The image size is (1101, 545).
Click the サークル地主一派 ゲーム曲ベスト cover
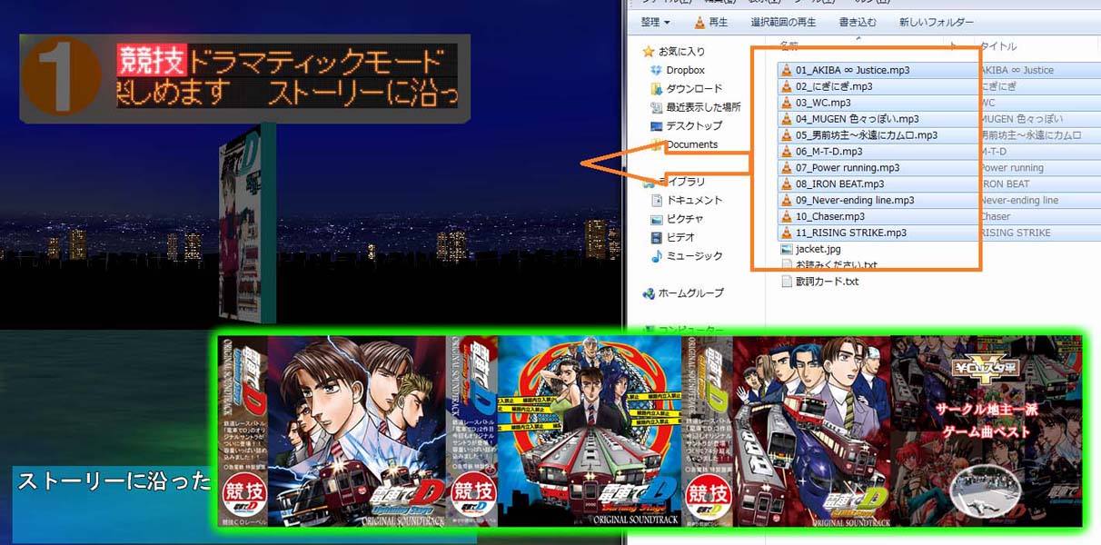pos(987,431)
